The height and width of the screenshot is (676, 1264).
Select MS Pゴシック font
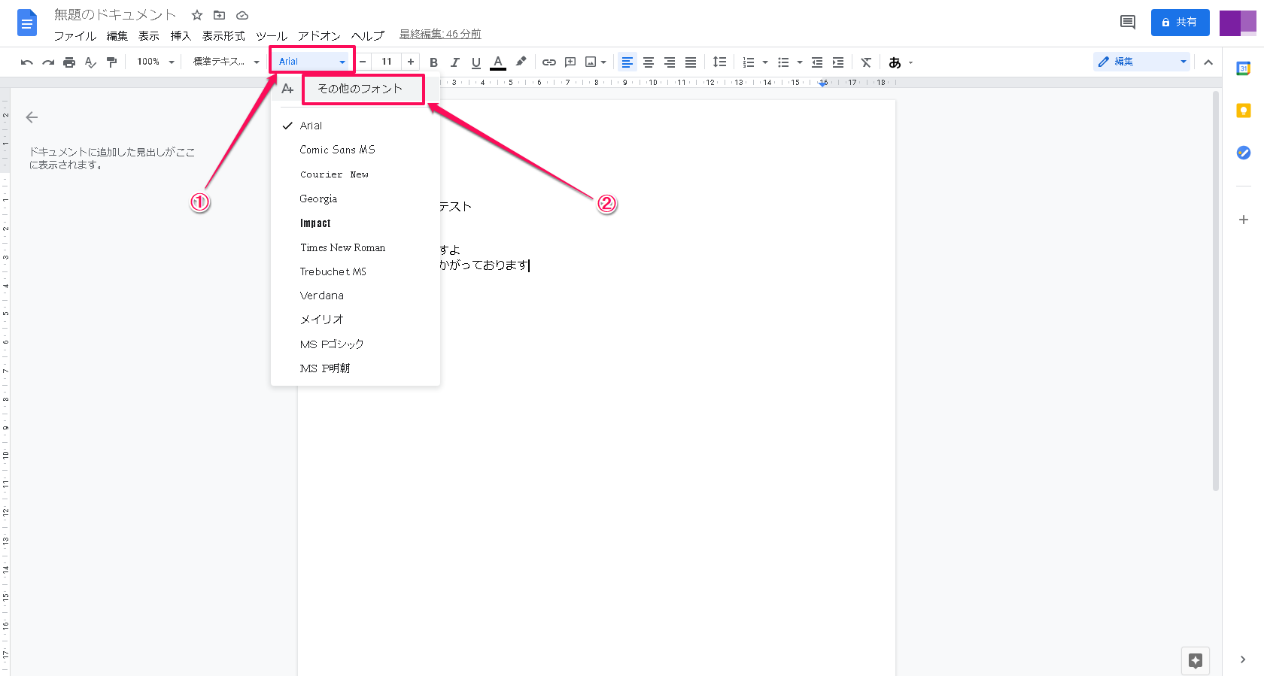click(x=355, y=344)
